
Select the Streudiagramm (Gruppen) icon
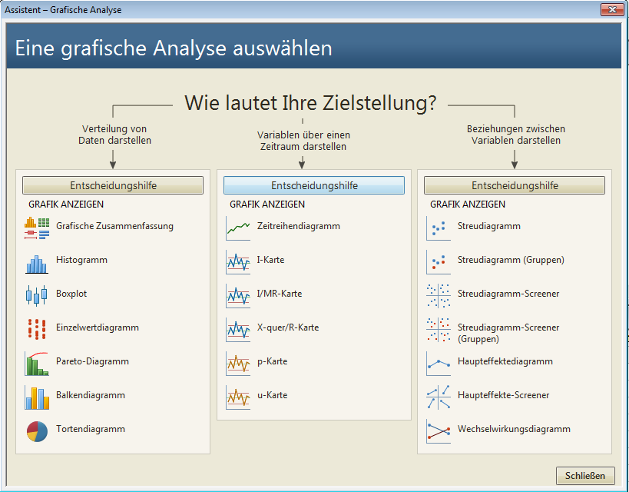point(439,262)
